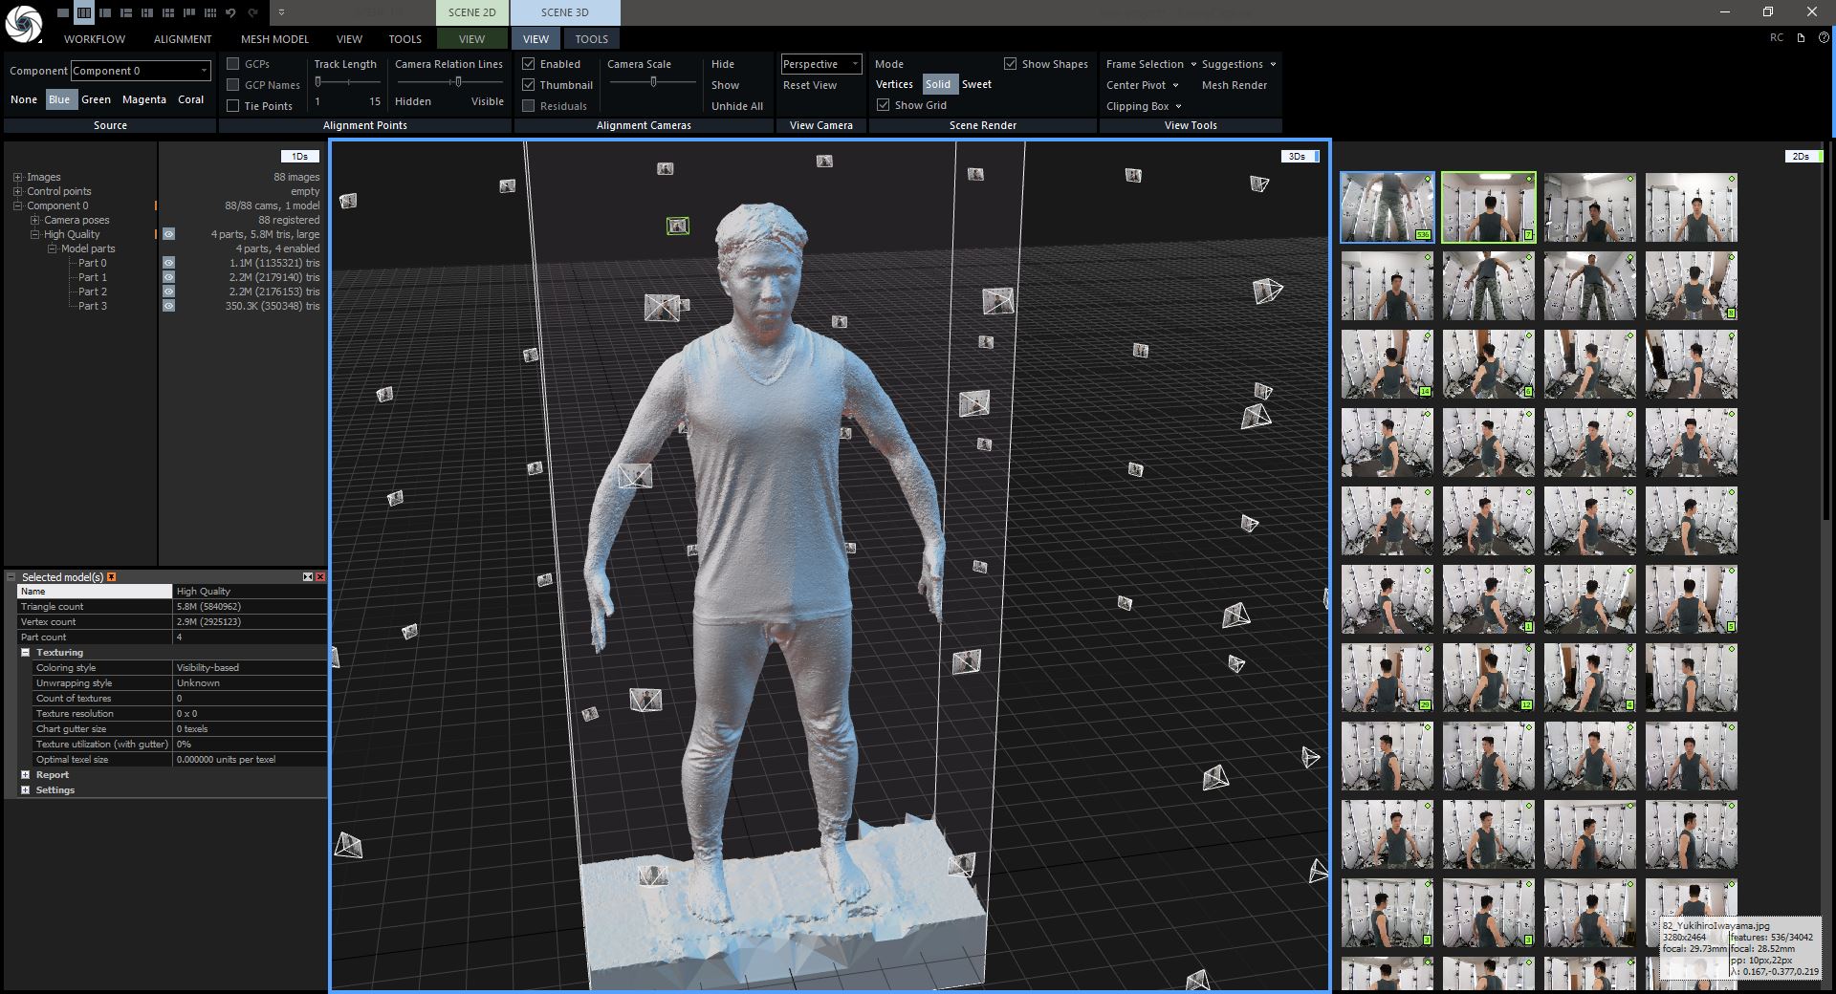Open the Clipping Box dropdown
1836x994 pixels.
pos(1144,106)
